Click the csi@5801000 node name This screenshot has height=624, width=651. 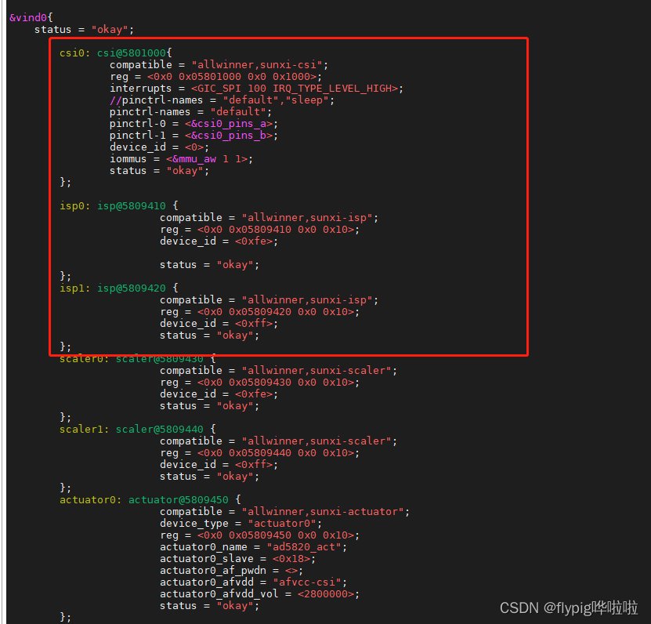pyautogui.click(x=132, y=53)
